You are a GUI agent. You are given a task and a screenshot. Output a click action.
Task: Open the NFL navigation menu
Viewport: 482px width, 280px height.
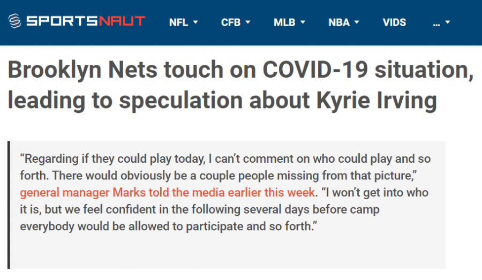(x=178, y=22)
